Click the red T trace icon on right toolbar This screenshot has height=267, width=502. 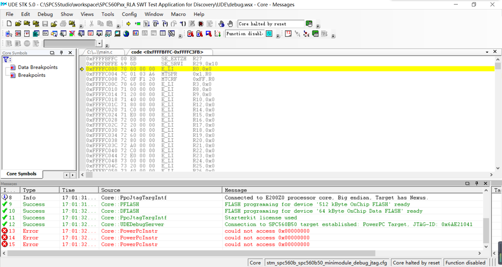pos(288,34)
